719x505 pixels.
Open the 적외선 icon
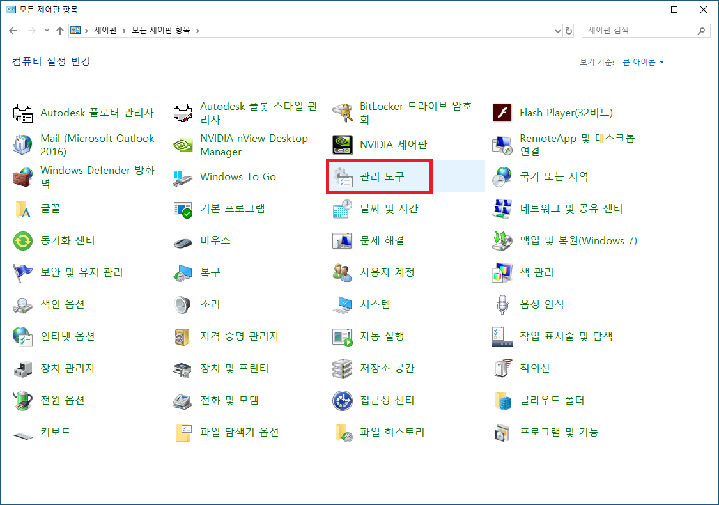pyautogui.click(x=502, y=368)
